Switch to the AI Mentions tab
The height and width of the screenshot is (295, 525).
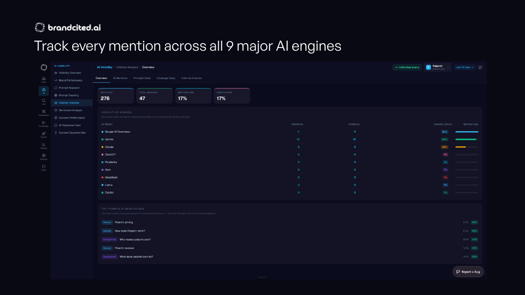tap(120, 78)
